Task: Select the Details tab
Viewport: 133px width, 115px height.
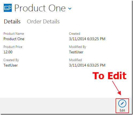Action: point(12,22)
